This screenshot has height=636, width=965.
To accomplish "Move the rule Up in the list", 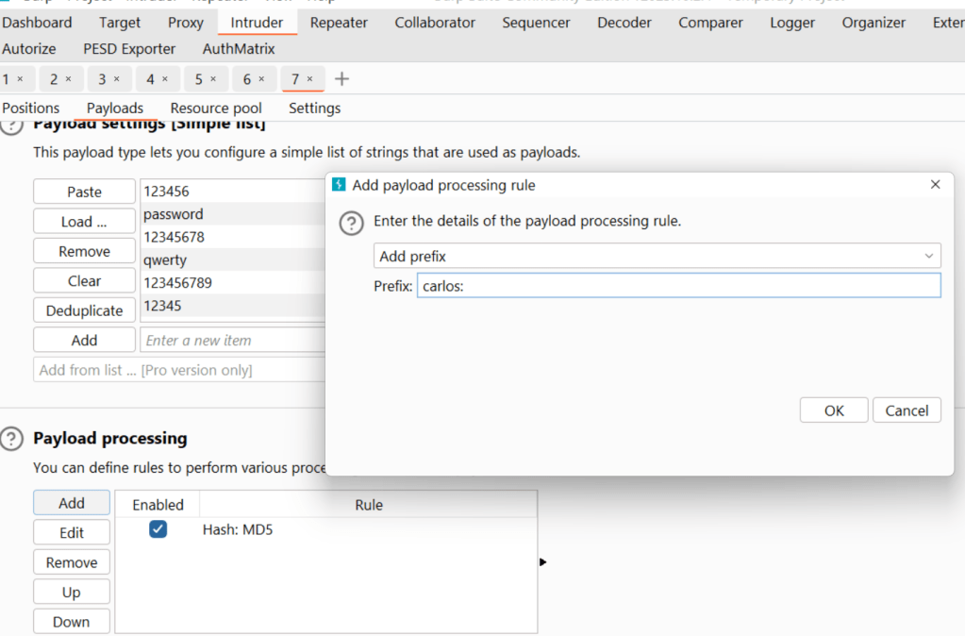I will pyautogui.click(x=72, y=593).
